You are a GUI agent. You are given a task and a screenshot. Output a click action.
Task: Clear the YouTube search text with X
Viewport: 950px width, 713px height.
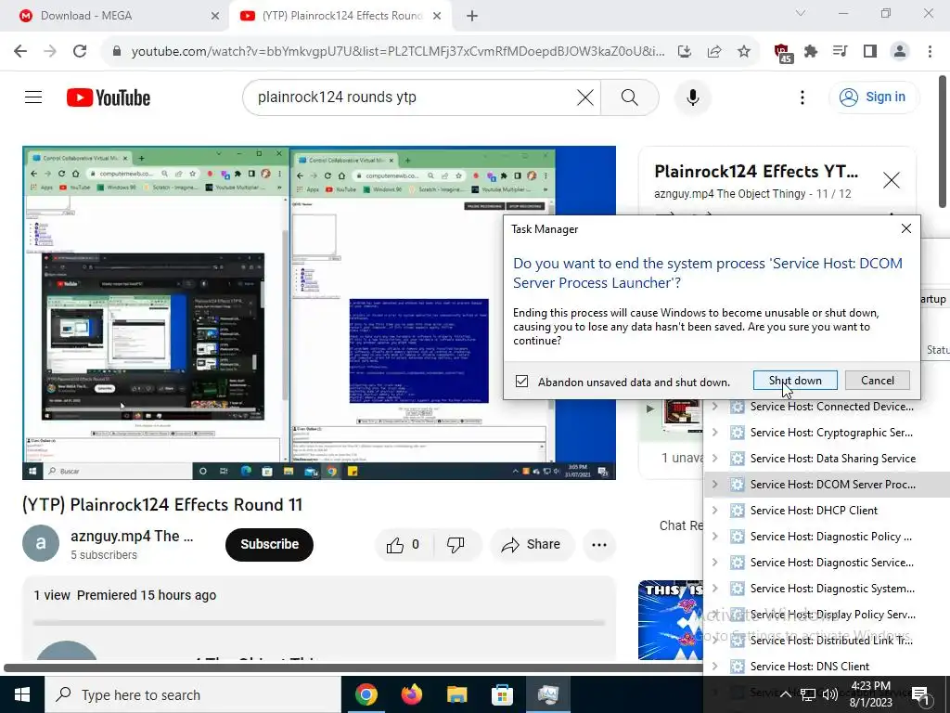[585, 97]
